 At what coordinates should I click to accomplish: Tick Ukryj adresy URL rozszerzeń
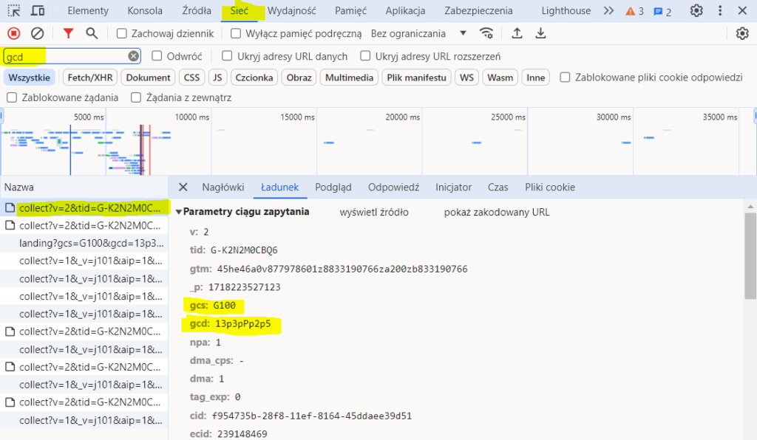click(x=365, y=56)
